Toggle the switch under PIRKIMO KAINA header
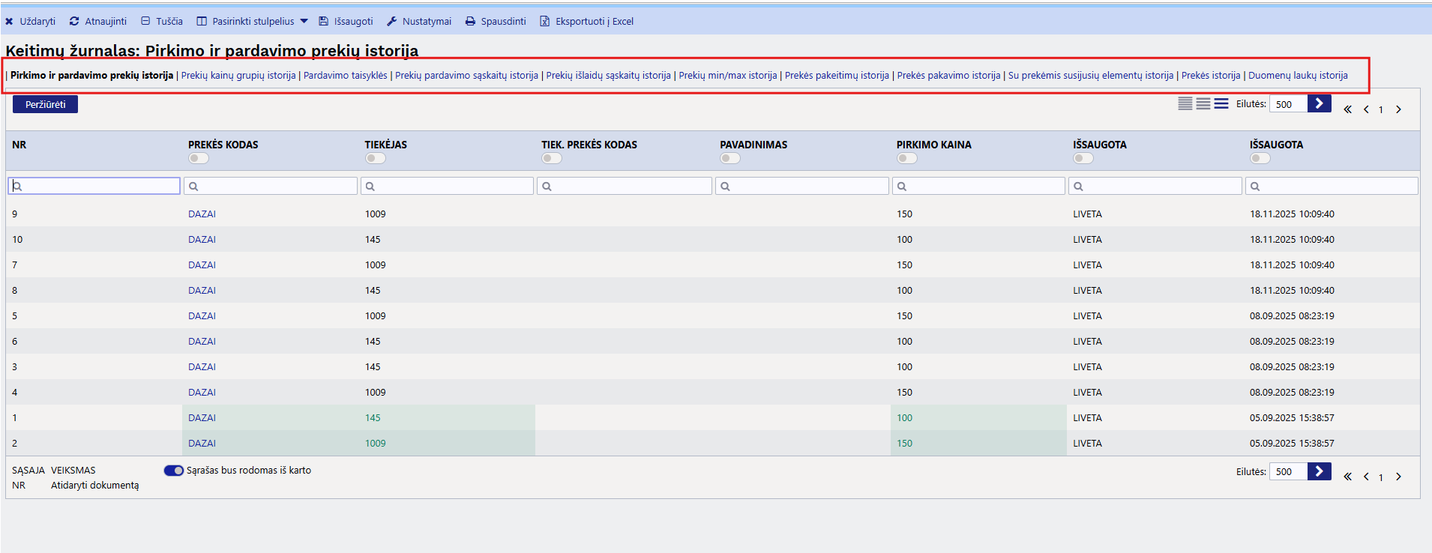Screen dimensions: 1432x553 907,158
